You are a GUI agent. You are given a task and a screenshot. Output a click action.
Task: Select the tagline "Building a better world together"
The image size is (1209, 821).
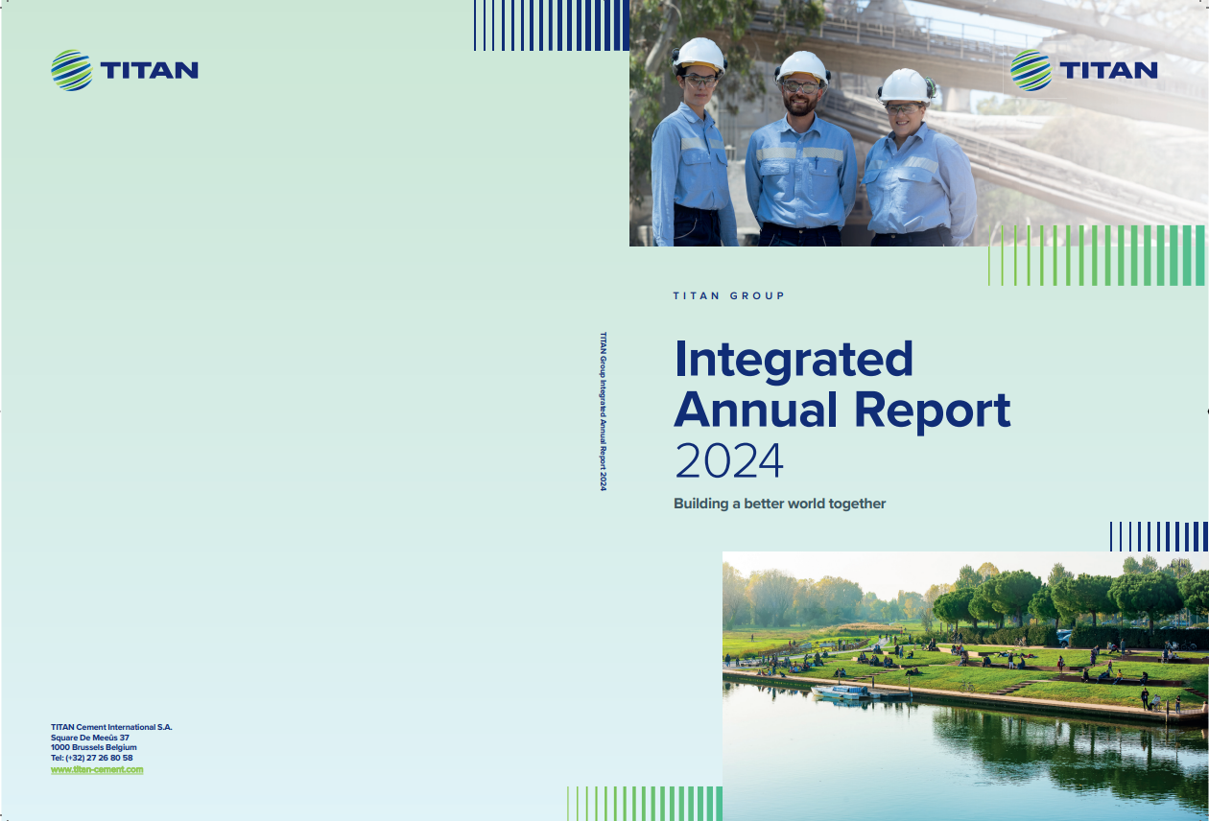(x=779, y=504)
